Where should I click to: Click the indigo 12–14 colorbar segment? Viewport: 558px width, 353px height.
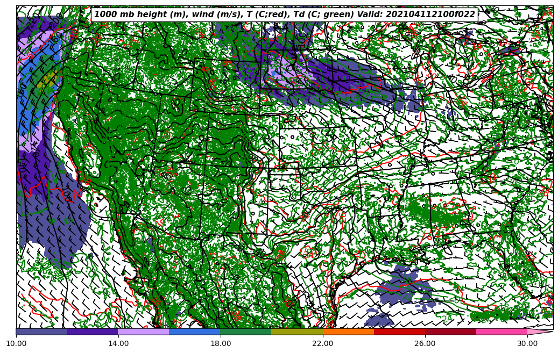pyautogui.click(x=93, y=332)
